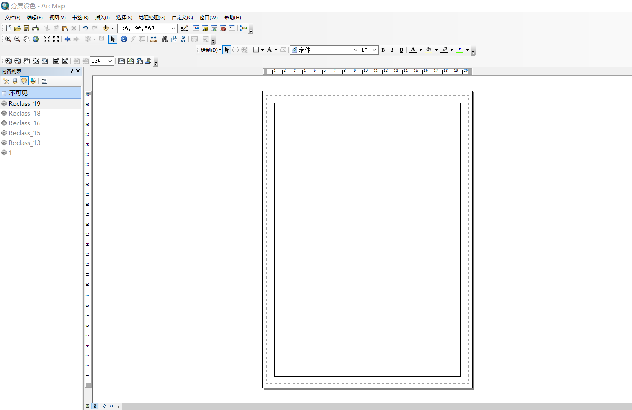
Task: Open the ArcToolbox window
Action: (x=223, y=28)
